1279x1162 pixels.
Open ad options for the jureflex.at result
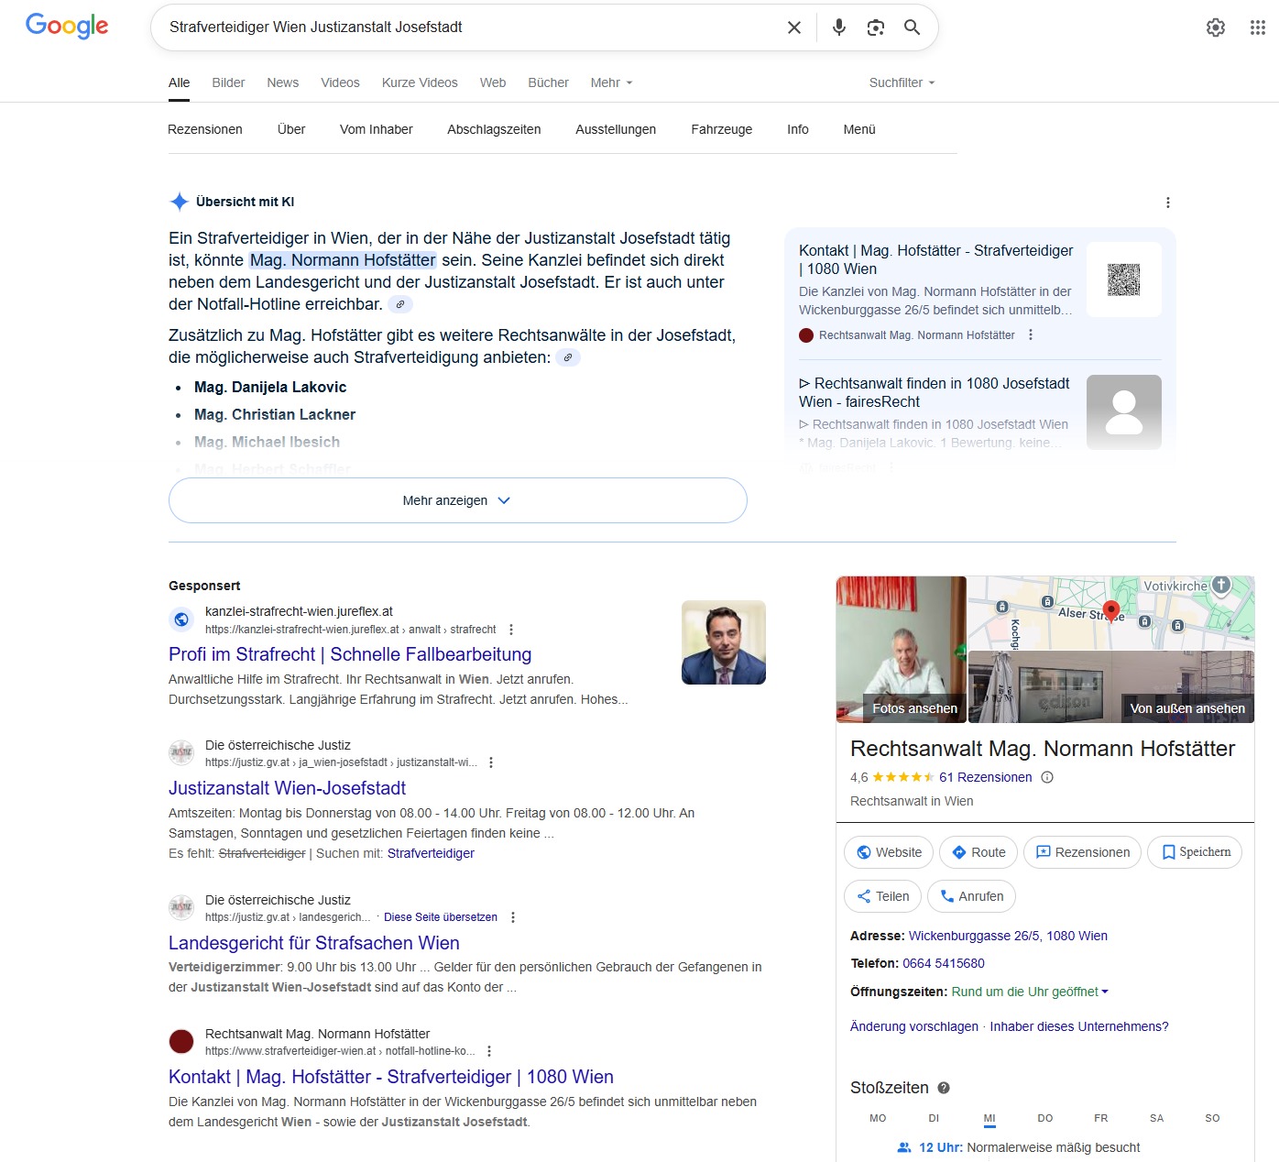click(x=511, y=630)
